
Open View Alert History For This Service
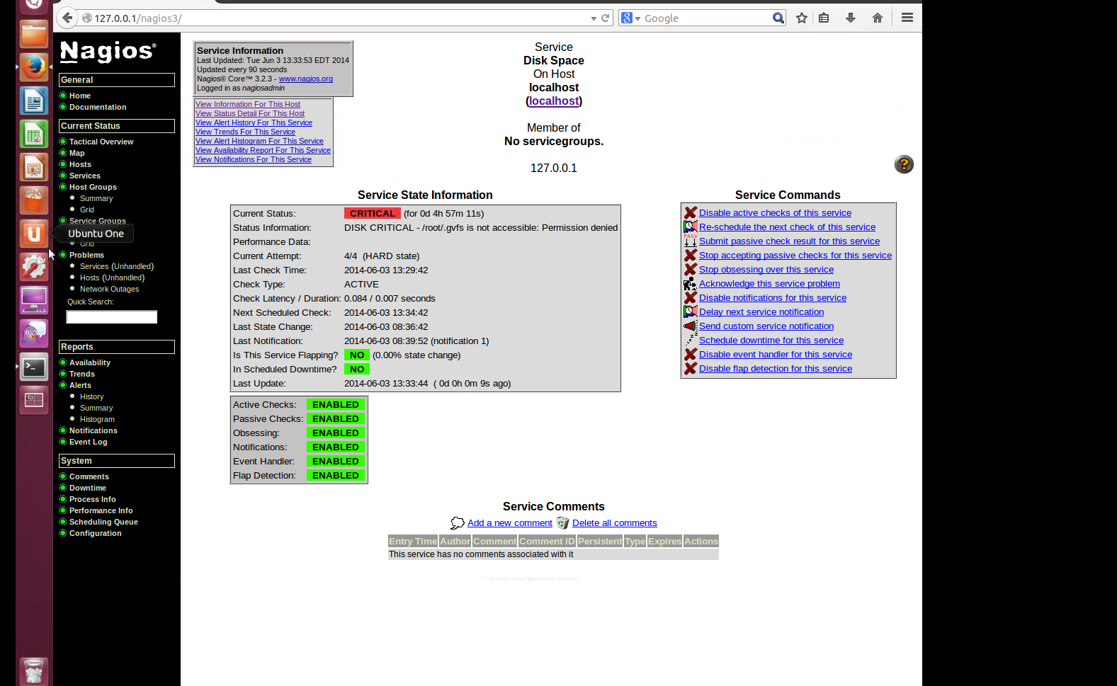tap(254, 122)
